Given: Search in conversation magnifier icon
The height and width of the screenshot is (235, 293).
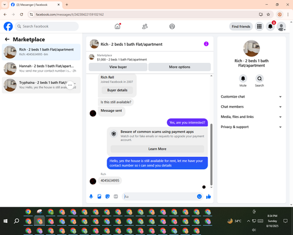Looking at the screenshot, I should pos(260,79).
